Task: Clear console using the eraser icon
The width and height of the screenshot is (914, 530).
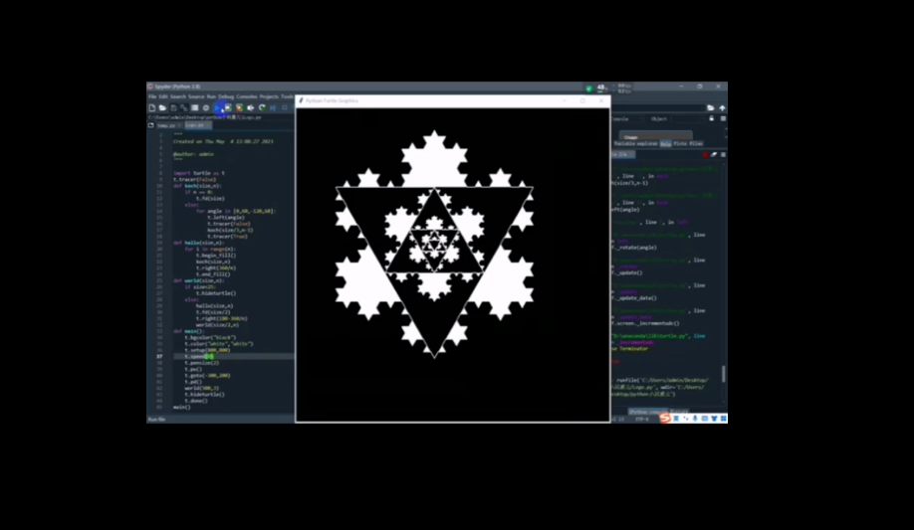Action: pos(714,154)
